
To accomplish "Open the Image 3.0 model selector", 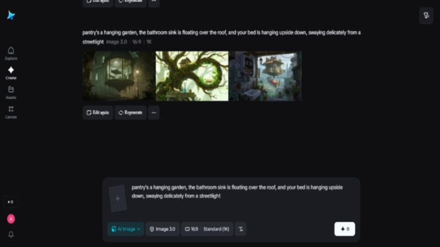I will (162, 229).
